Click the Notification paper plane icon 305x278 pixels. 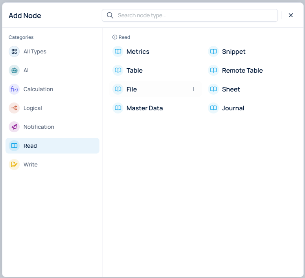(14, 127)
